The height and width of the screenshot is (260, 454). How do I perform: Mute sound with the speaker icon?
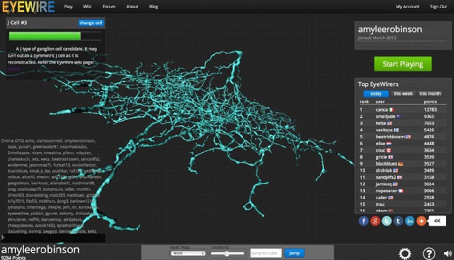pos(447,253)
